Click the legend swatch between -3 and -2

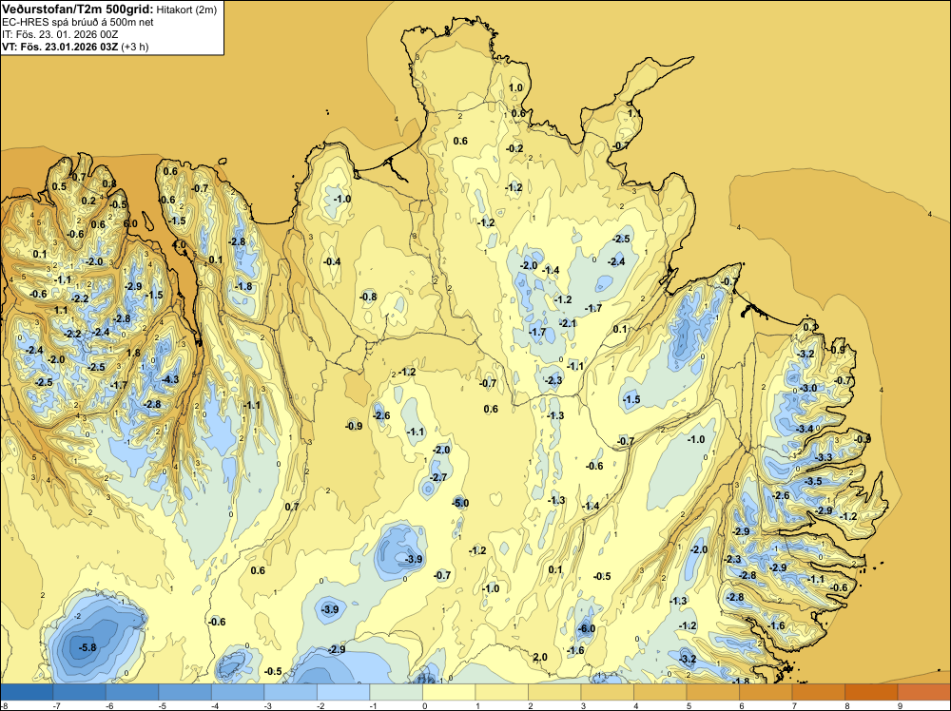[290, 692]
